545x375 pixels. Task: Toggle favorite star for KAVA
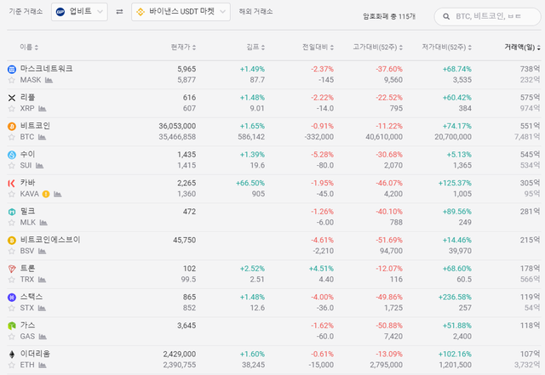pos(12,194)
